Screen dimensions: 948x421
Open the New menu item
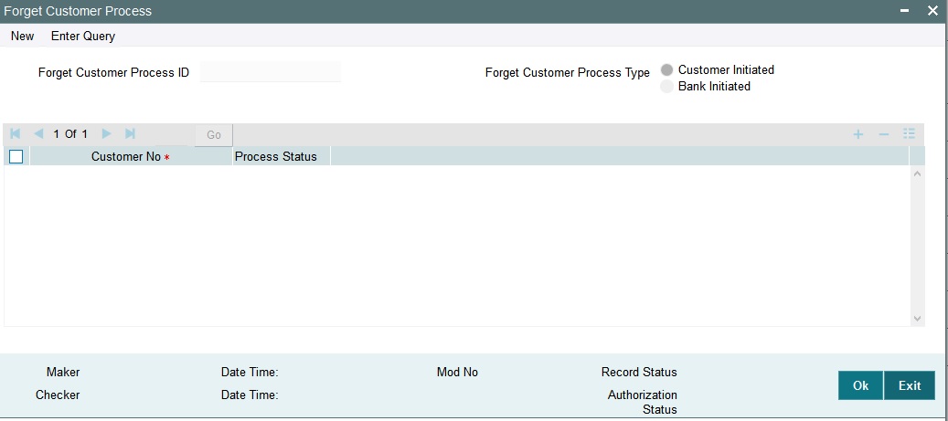22,37
